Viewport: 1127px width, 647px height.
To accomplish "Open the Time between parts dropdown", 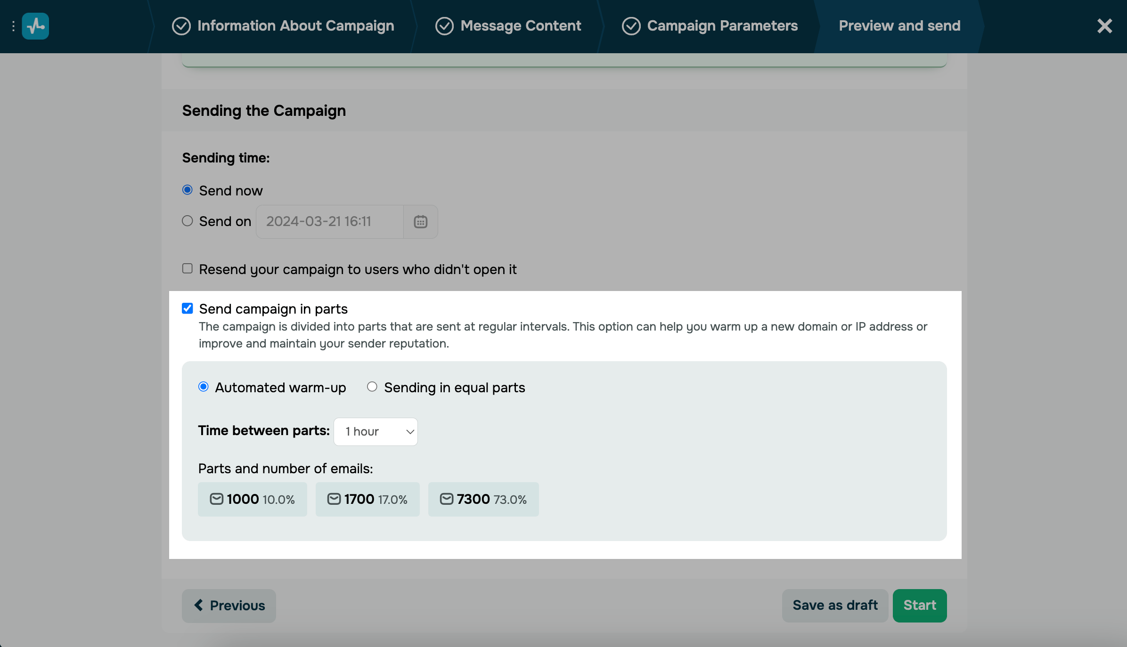I will [376, 432].
